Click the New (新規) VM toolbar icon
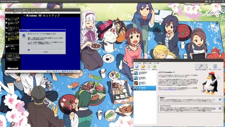 (137, 66)
